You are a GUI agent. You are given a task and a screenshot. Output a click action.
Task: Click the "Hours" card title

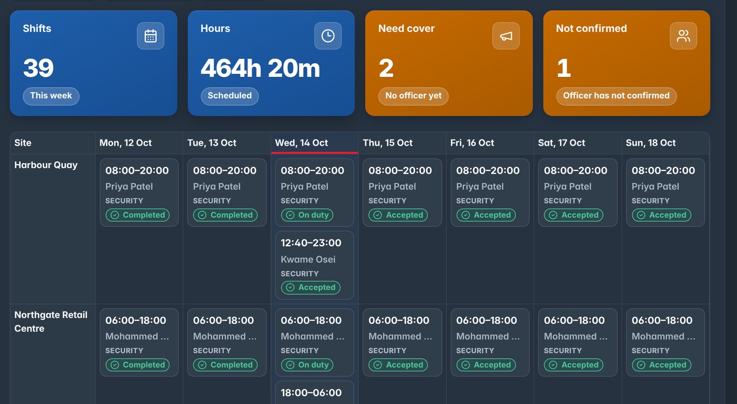(215, 28)
